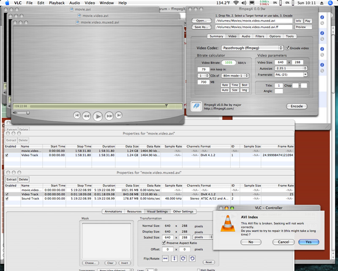This screenshot has width=338, height=271.
Task: Toggle the Preserve Aspect Ratio checkbox
Action: [x=164, y=243]
